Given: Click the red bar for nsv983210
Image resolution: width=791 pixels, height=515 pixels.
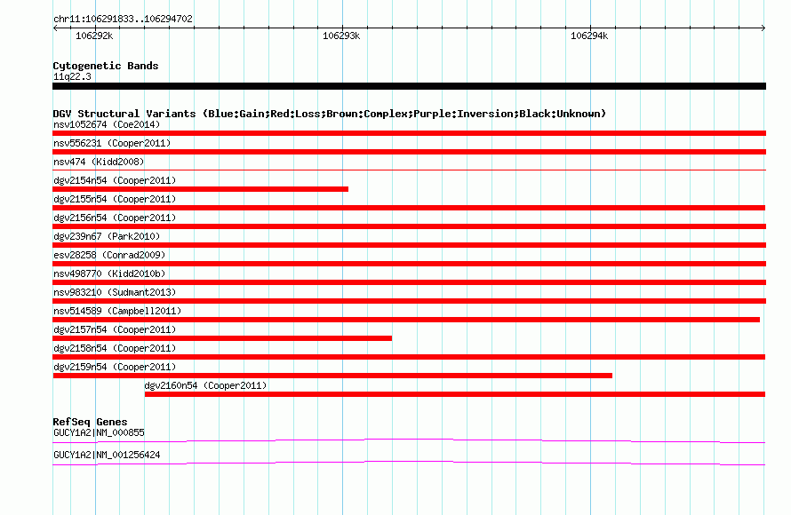Looking at the screenshot, I should pos(409,301).
